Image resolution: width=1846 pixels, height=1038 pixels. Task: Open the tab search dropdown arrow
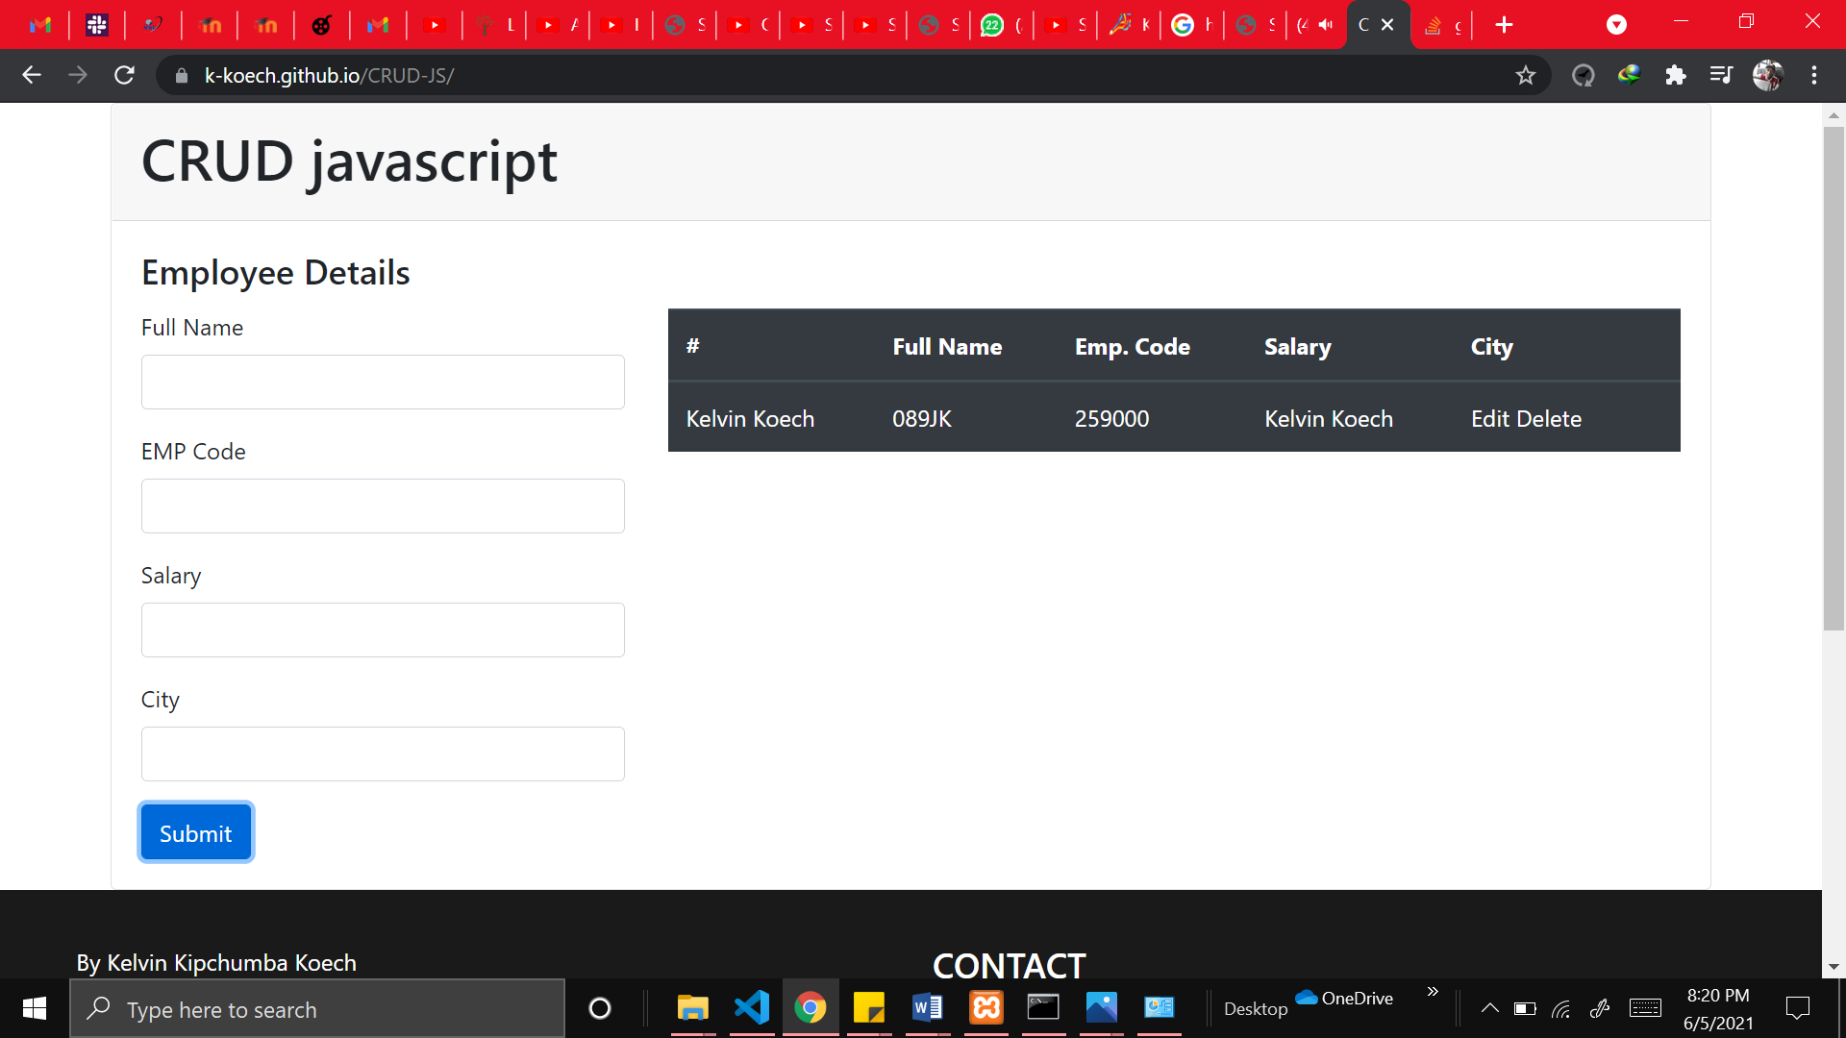1616,25
